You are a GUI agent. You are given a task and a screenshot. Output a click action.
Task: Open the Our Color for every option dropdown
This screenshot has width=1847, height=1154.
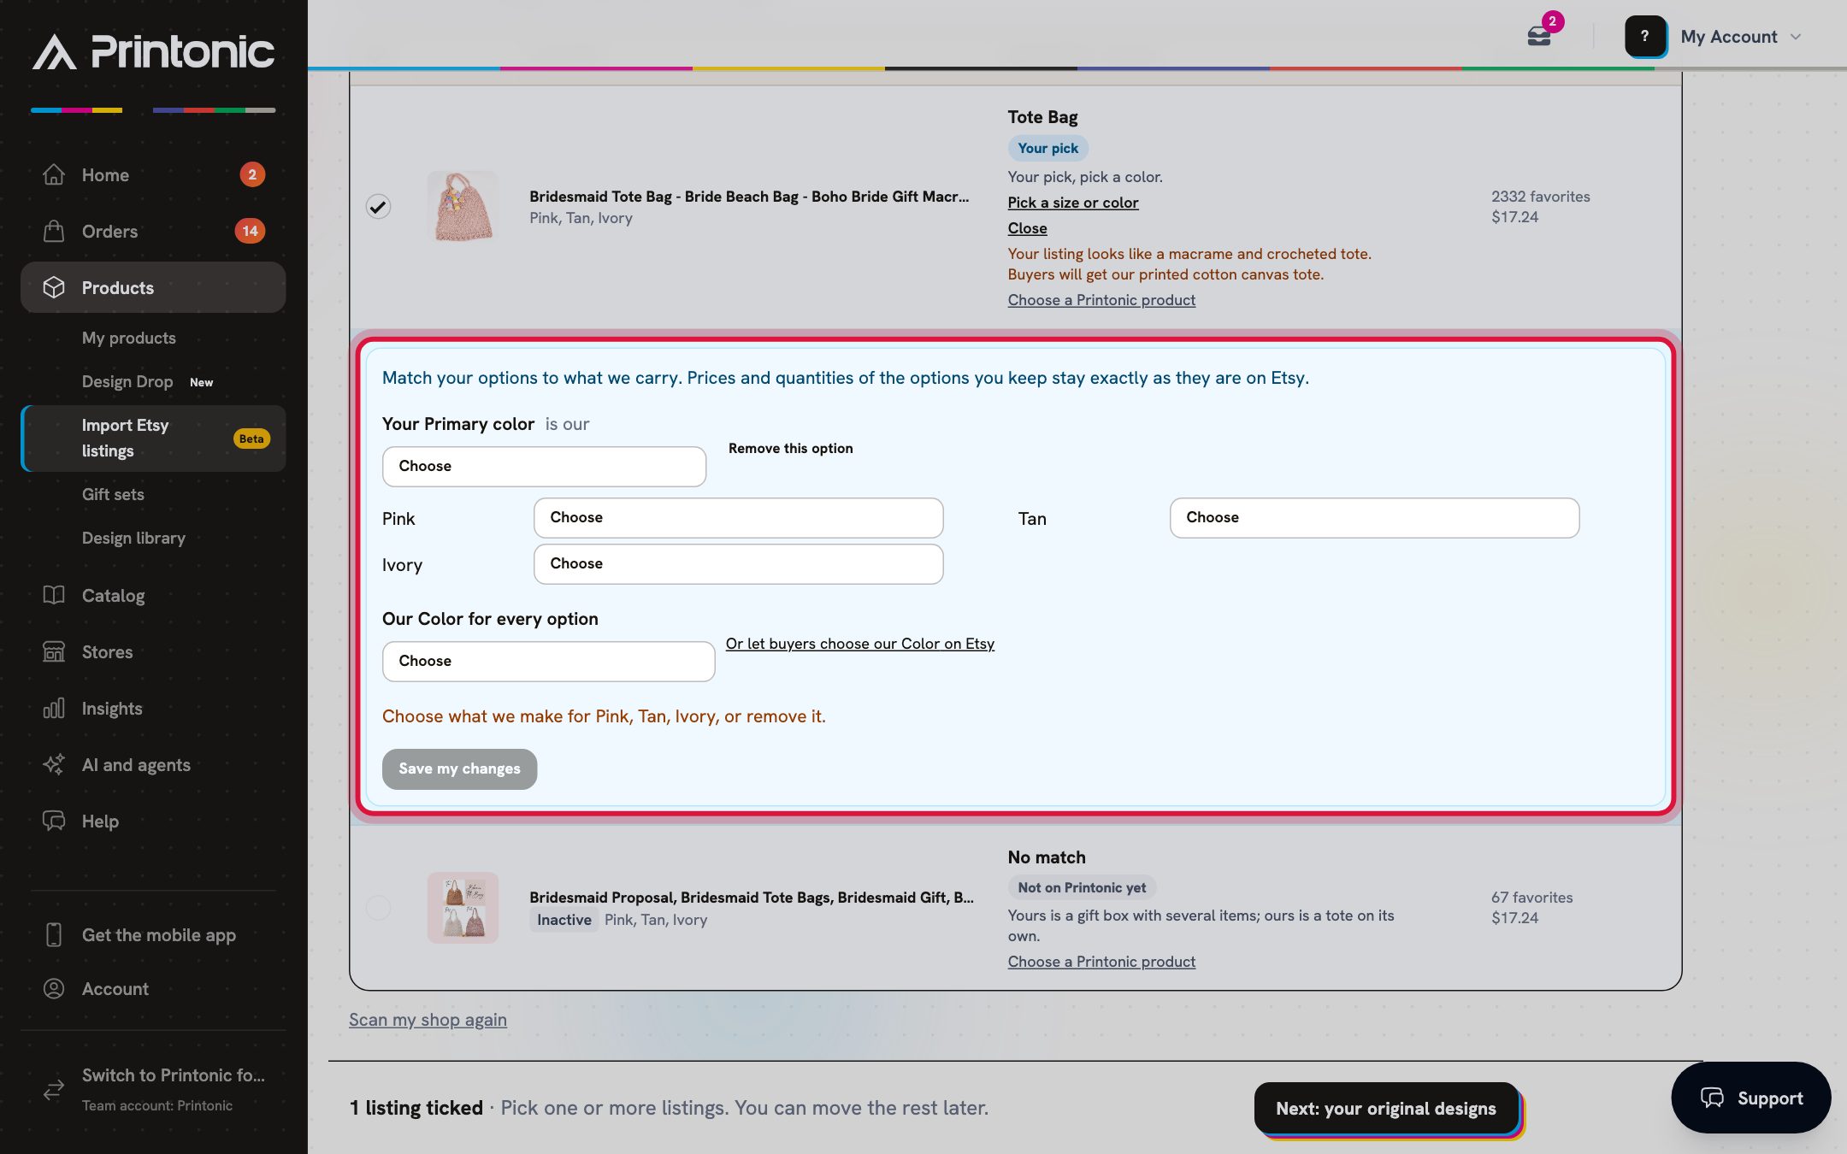click(548, 661)
